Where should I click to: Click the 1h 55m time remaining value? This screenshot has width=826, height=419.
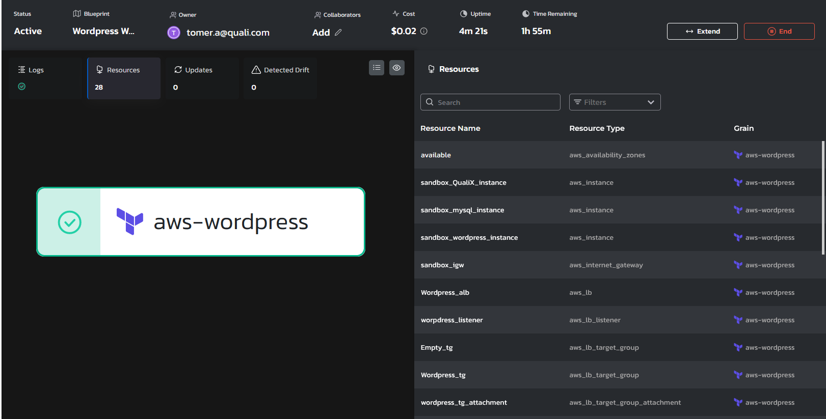pos(536,31)
